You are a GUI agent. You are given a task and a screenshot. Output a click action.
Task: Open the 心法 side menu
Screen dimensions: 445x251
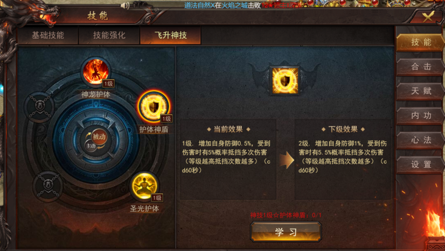[421, 140]
